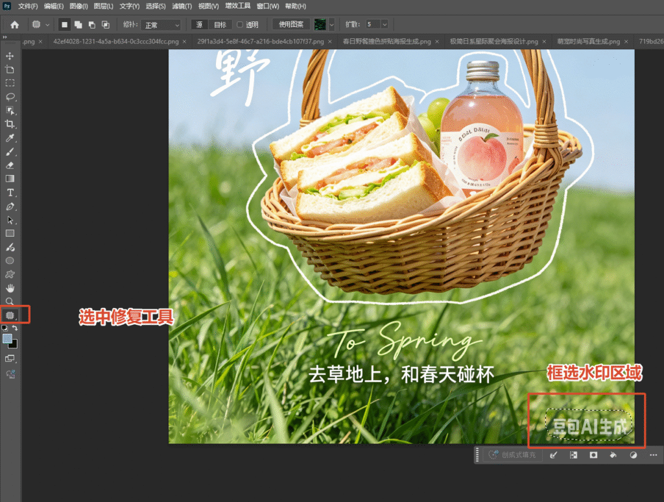Switch to the 42ef4028-1231-4a5a...png tab
This screenshot has height=502, width=664.
(x=115, y=42)
